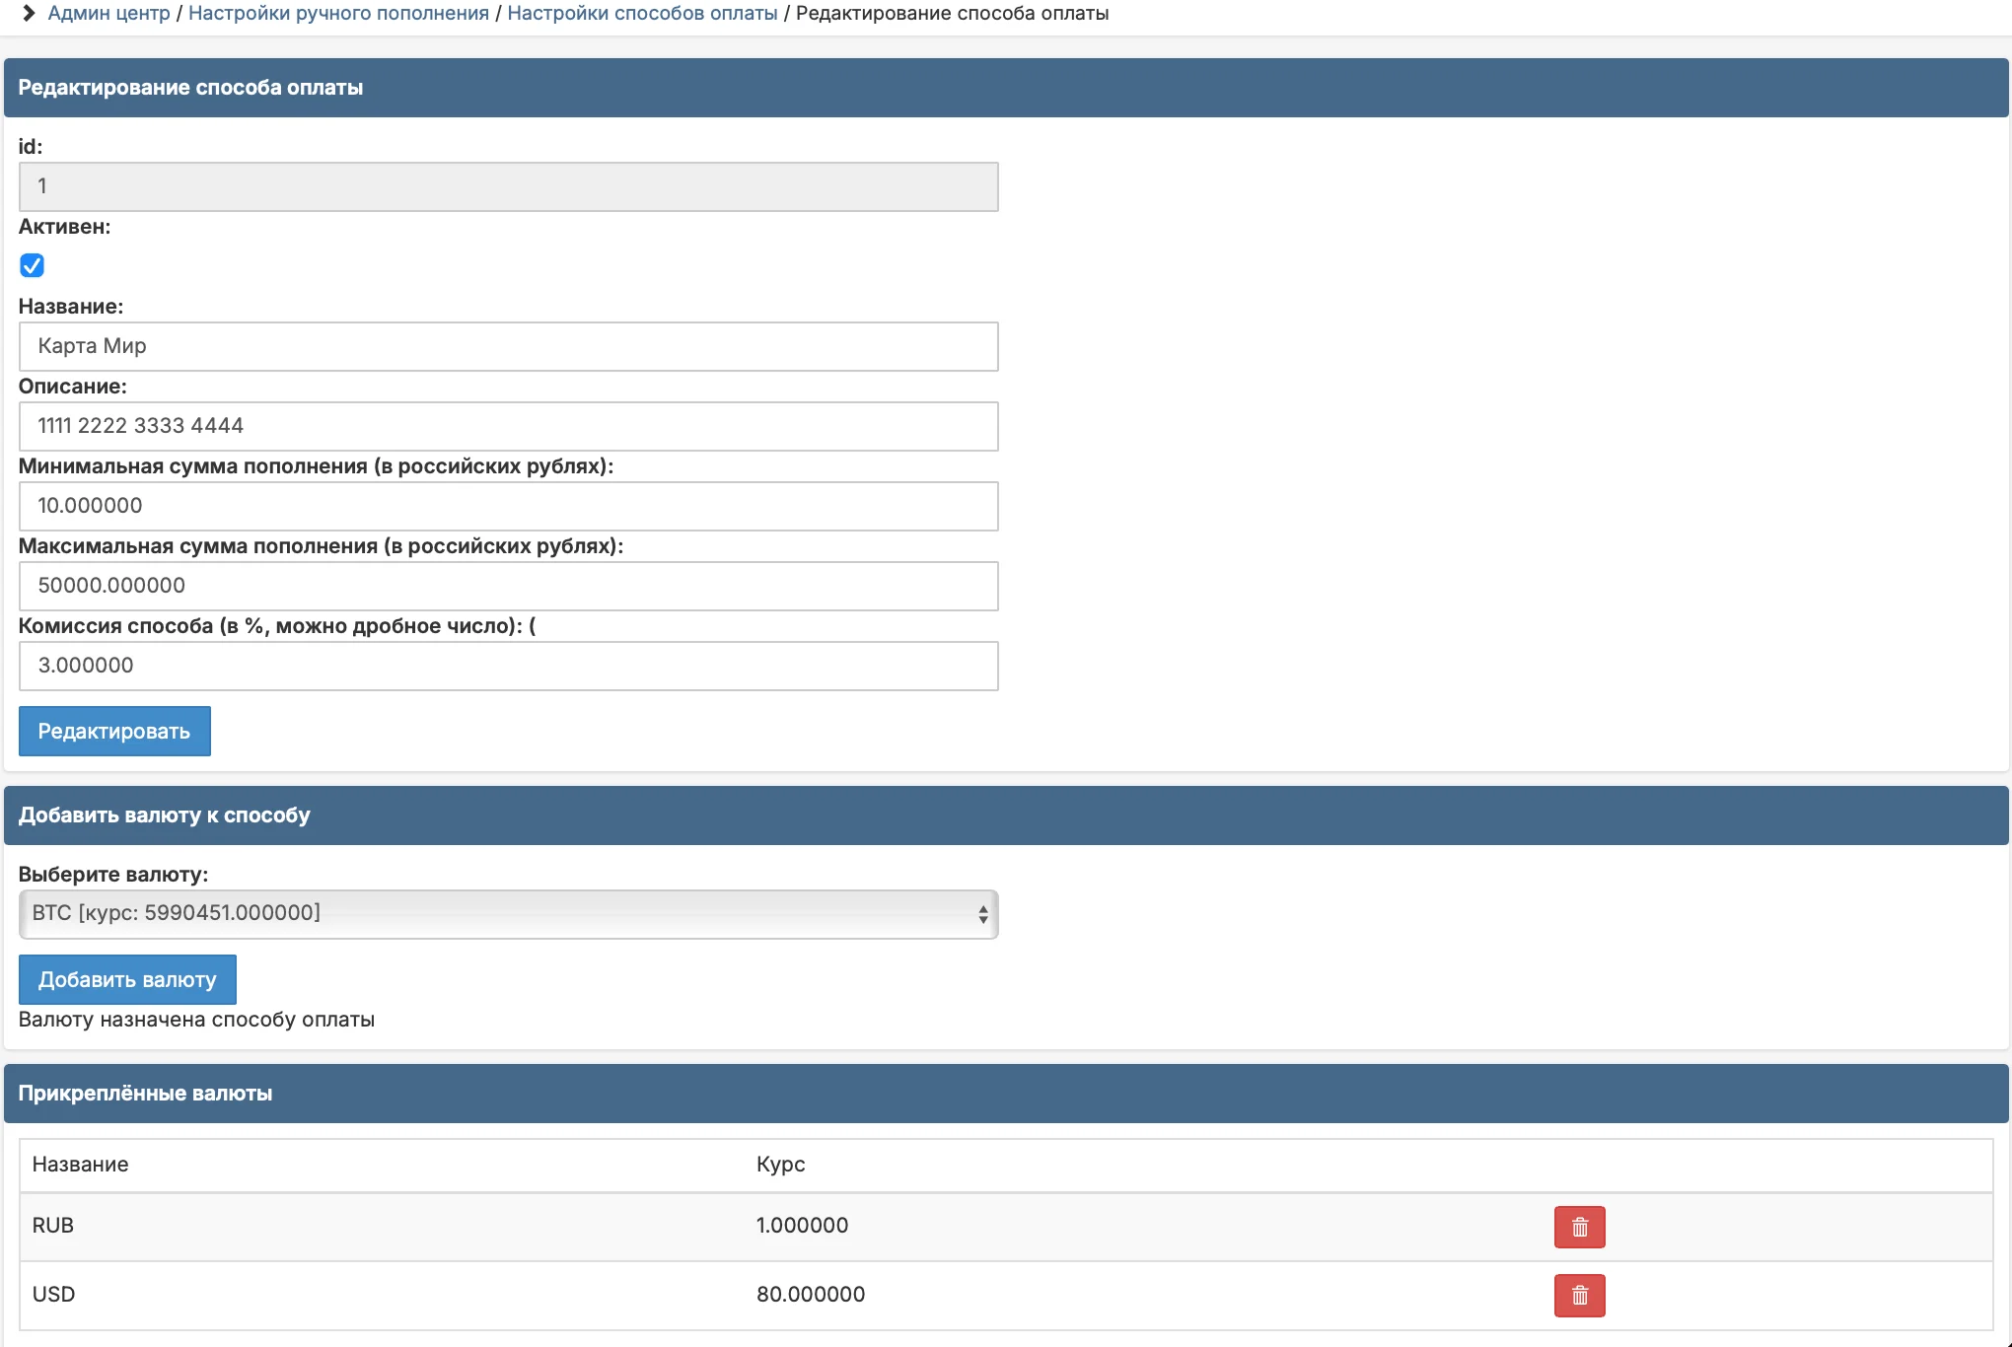Open Настройки ручного пополнения breadcrumb link

[338, 13]
